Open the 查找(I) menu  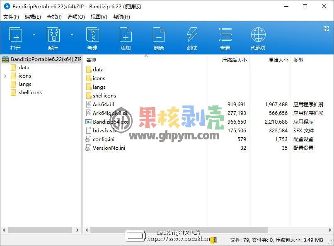tap(54, 17)
